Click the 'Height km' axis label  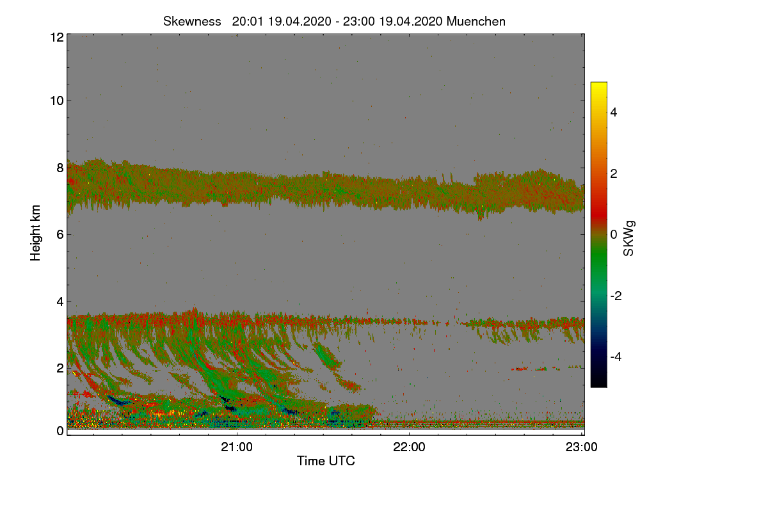pyautogui.click(x=36, y=233)
